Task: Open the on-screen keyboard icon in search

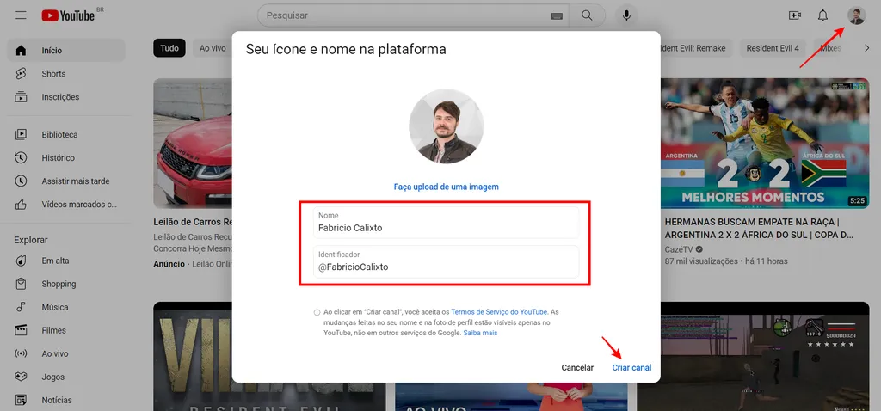Action: coord(557,15)
